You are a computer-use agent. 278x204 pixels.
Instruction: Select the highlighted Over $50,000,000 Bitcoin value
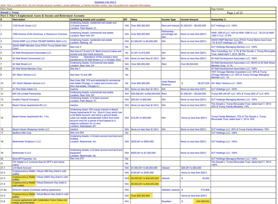click(x=140, y=196)
